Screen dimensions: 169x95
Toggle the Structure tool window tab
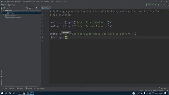pyautogui.click(x=1, y=74)
